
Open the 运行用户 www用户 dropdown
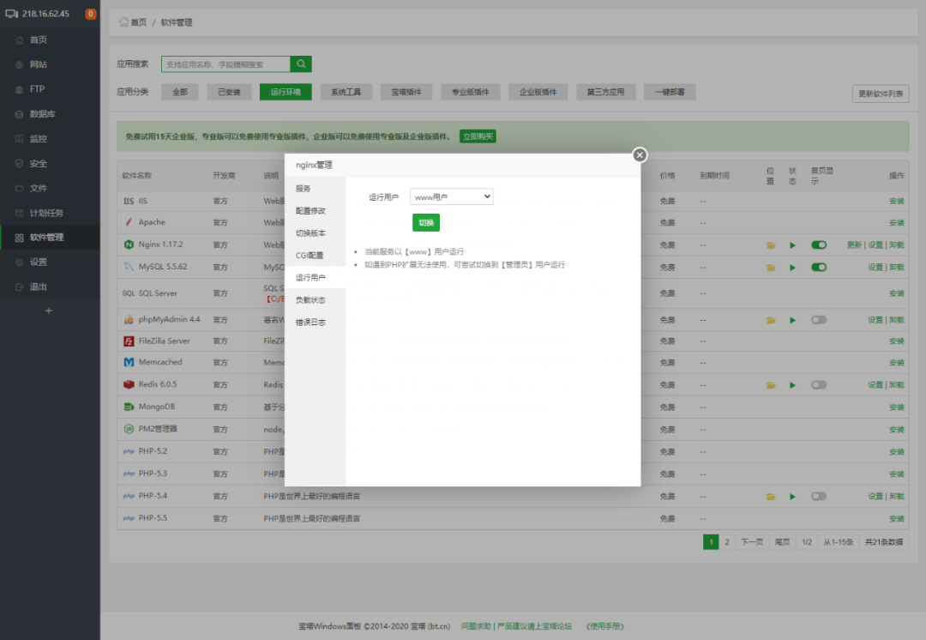452,197
